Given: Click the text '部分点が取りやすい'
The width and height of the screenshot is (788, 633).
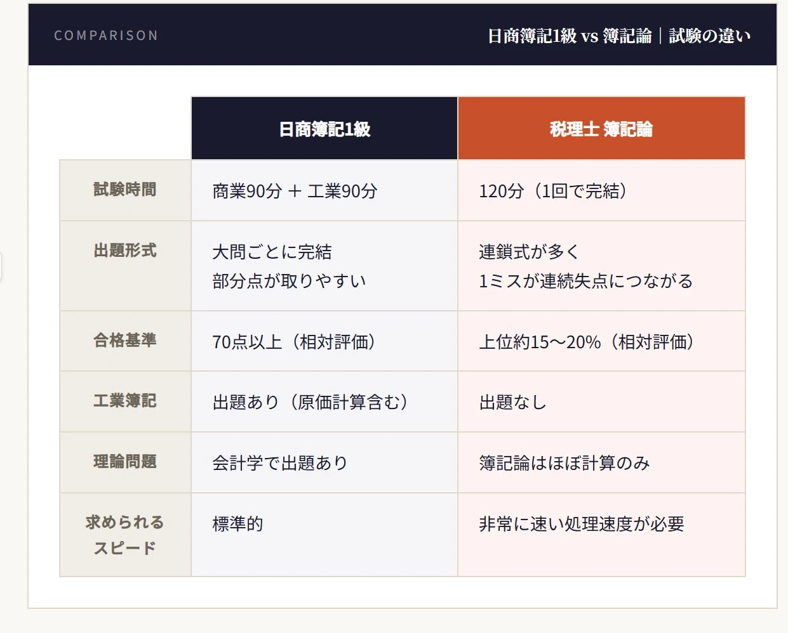Looking at the screenshot, I should coord(289,281).
